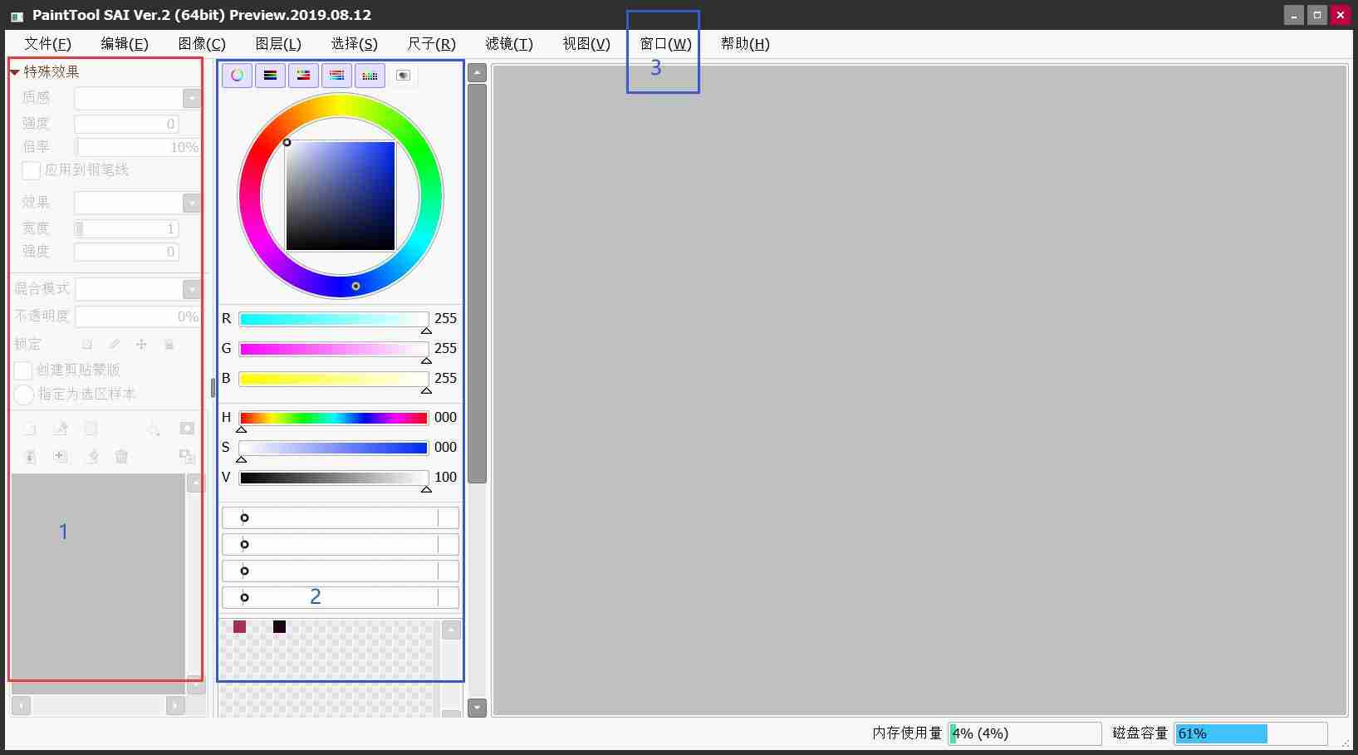Screen dimensions: 1358x755
Task: Click the 内存使用量 usage bar
Action: tap(1025, 733)
